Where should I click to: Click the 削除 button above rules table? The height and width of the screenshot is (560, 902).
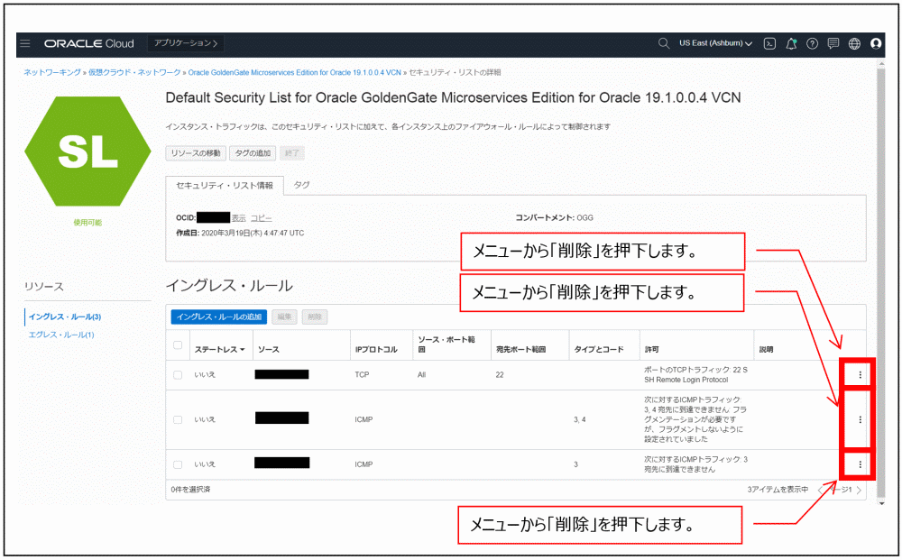(x=315, y=317)
